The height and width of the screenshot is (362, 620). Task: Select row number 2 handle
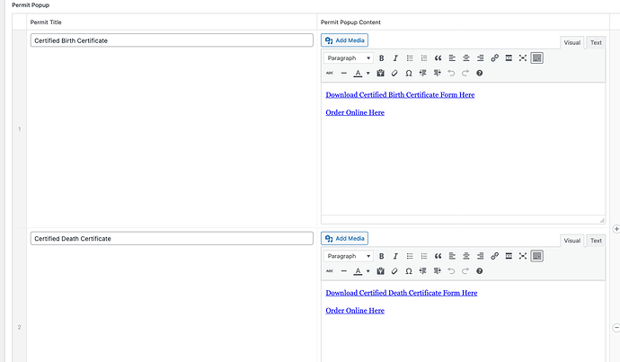[x=20, y=327]
